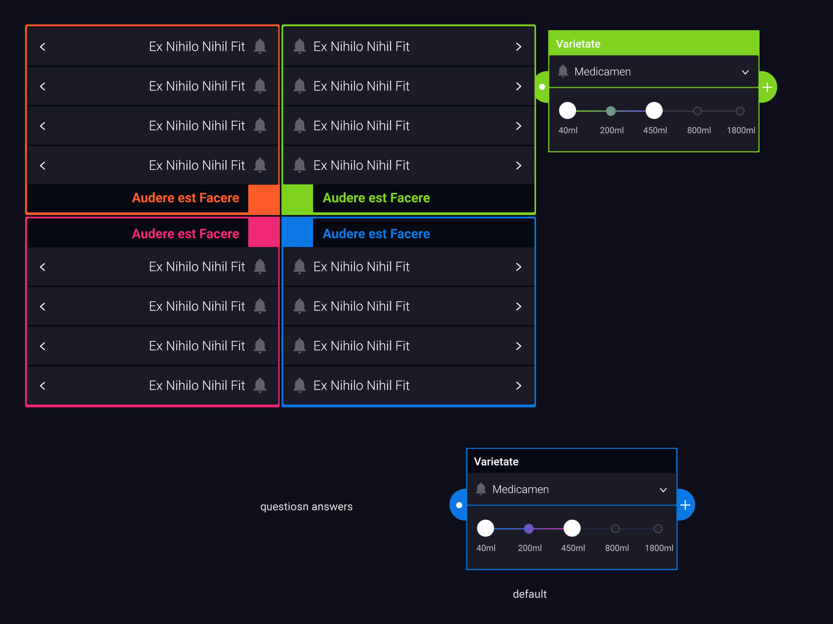The image size is (833, 624).
Task: Select the 800ml mark on the green slider
Action: 697,111
